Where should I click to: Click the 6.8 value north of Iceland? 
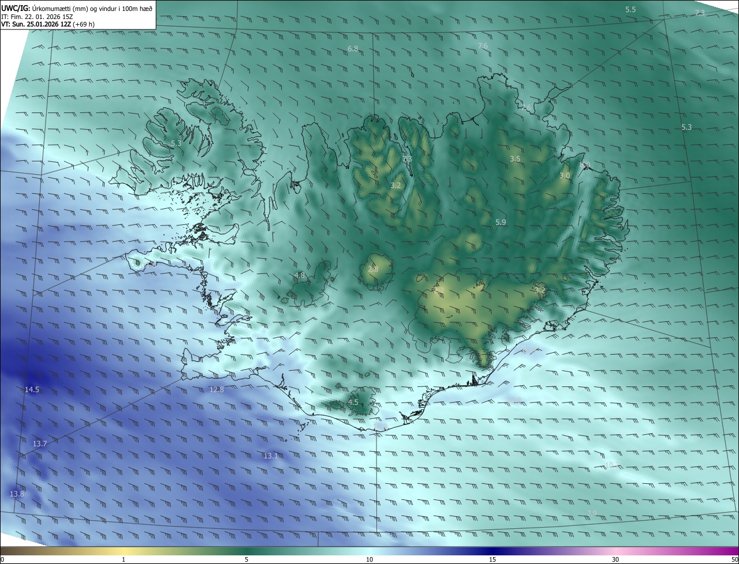pyautogui.click(x=353, y=49)
